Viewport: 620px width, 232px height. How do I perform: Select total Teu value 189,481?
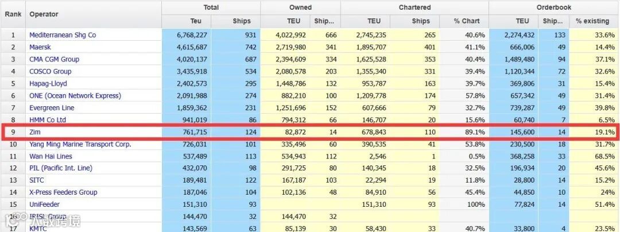(x=195, y=180)
